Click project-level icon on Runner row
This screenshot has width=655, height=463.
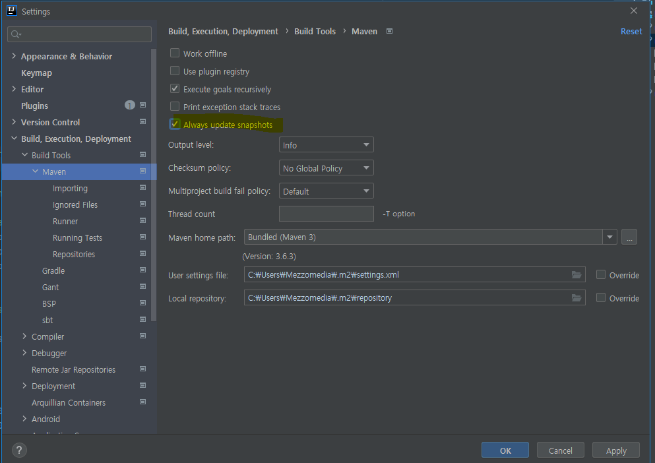(143, 221)
